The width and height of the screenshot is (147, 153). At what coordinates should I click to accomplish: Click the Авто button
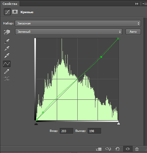coord(133,32)
